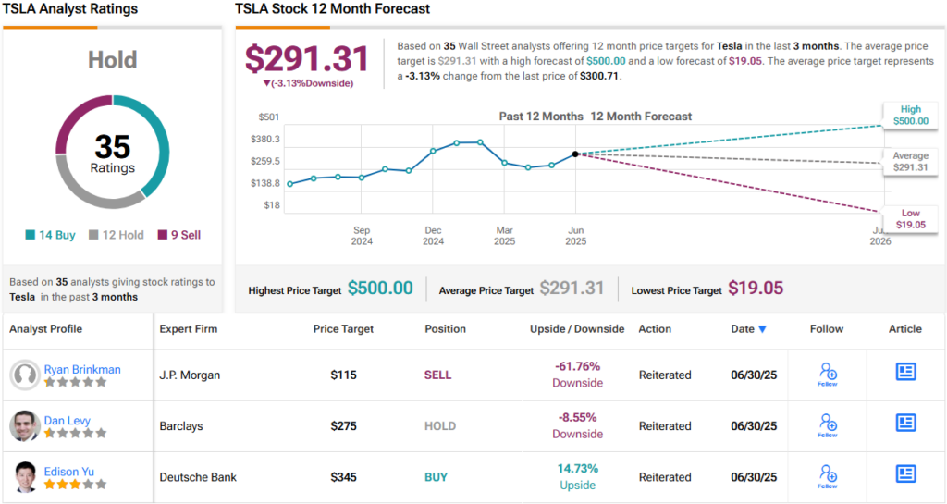Select the 14 Buy legend swatch

[x=31, y=235]
